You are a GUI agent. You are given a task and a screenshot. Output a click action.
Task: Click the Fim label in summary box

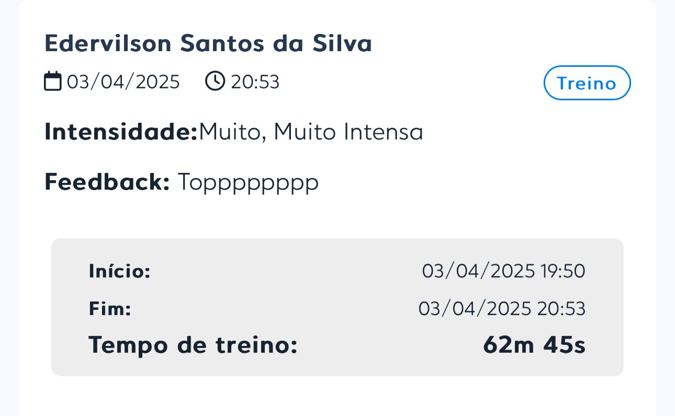(110, 308)
